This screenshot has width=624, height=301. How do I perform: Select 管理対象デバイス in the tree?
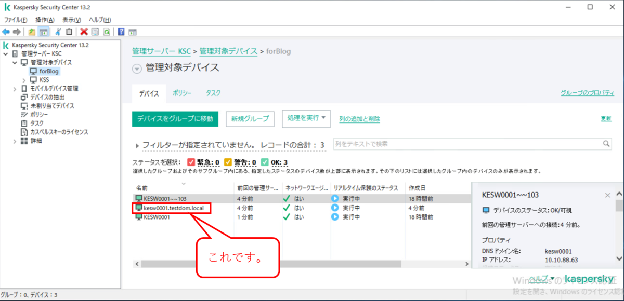[51, 62]
